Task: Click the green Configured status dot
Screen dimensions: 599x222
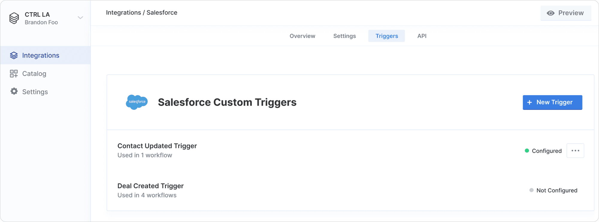Action: (x=527, y=151)
